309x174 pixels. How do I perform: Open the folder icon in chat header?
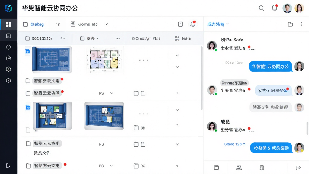pos(290,24)
